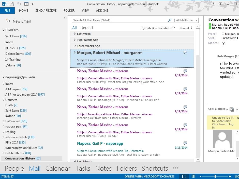The image size is (239, 179).
Task: Click contact card icon next to 'Click a photo...'
Action: click(x=232, y=109)
